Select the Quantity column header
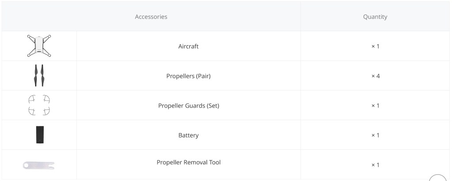 pyautogui.click(x=375, y=17)
